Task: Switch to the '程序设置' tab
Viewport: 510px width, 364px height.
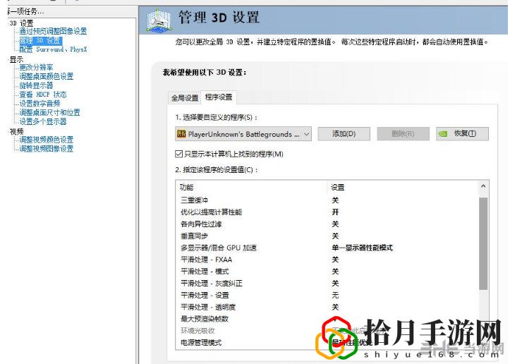Action: pyautogui.click(x=219, y=97)
